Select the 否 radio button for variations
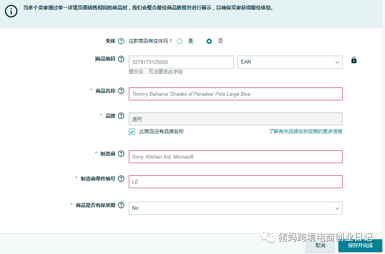 [209, 41]
